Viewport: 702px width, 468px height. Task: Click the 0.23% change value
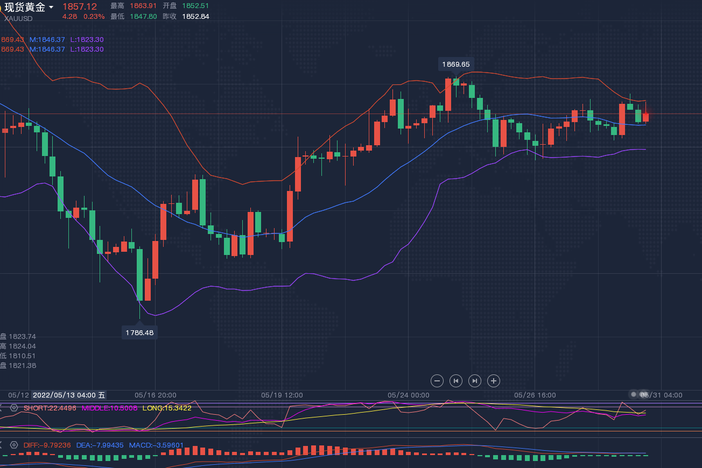(x=94, y=17)
